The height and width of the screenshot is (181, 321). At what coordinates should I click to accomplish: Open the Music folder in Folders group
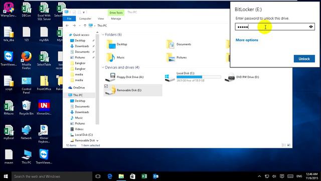[x=116, y=58]
